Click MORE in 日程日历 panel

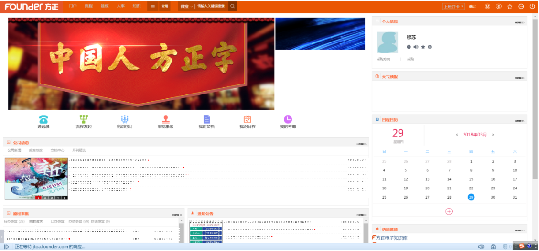[520, 121]
